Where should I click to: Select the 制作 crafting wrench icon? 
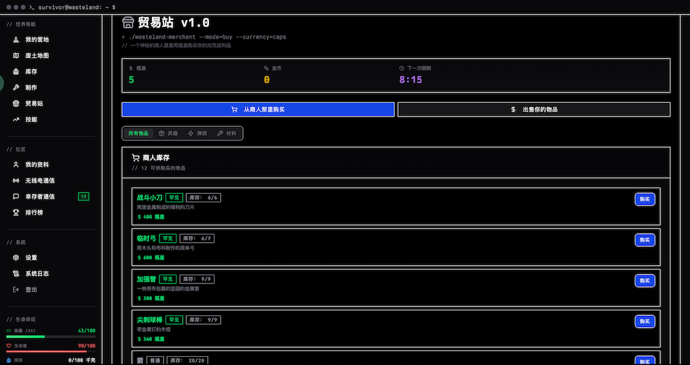point(16,88)
